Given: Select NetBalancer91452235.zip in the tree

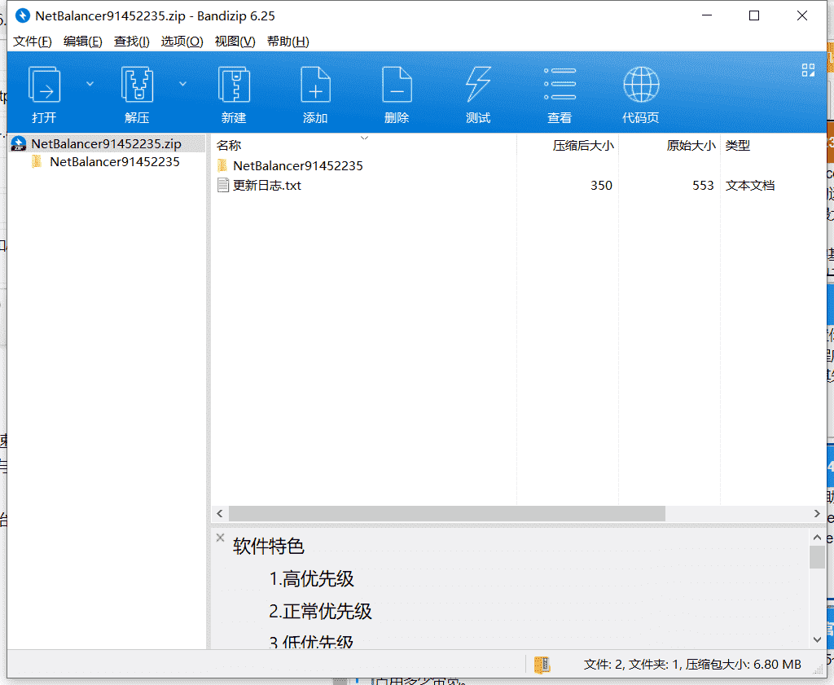Looking at the screenshot, I should pos(107,143).
